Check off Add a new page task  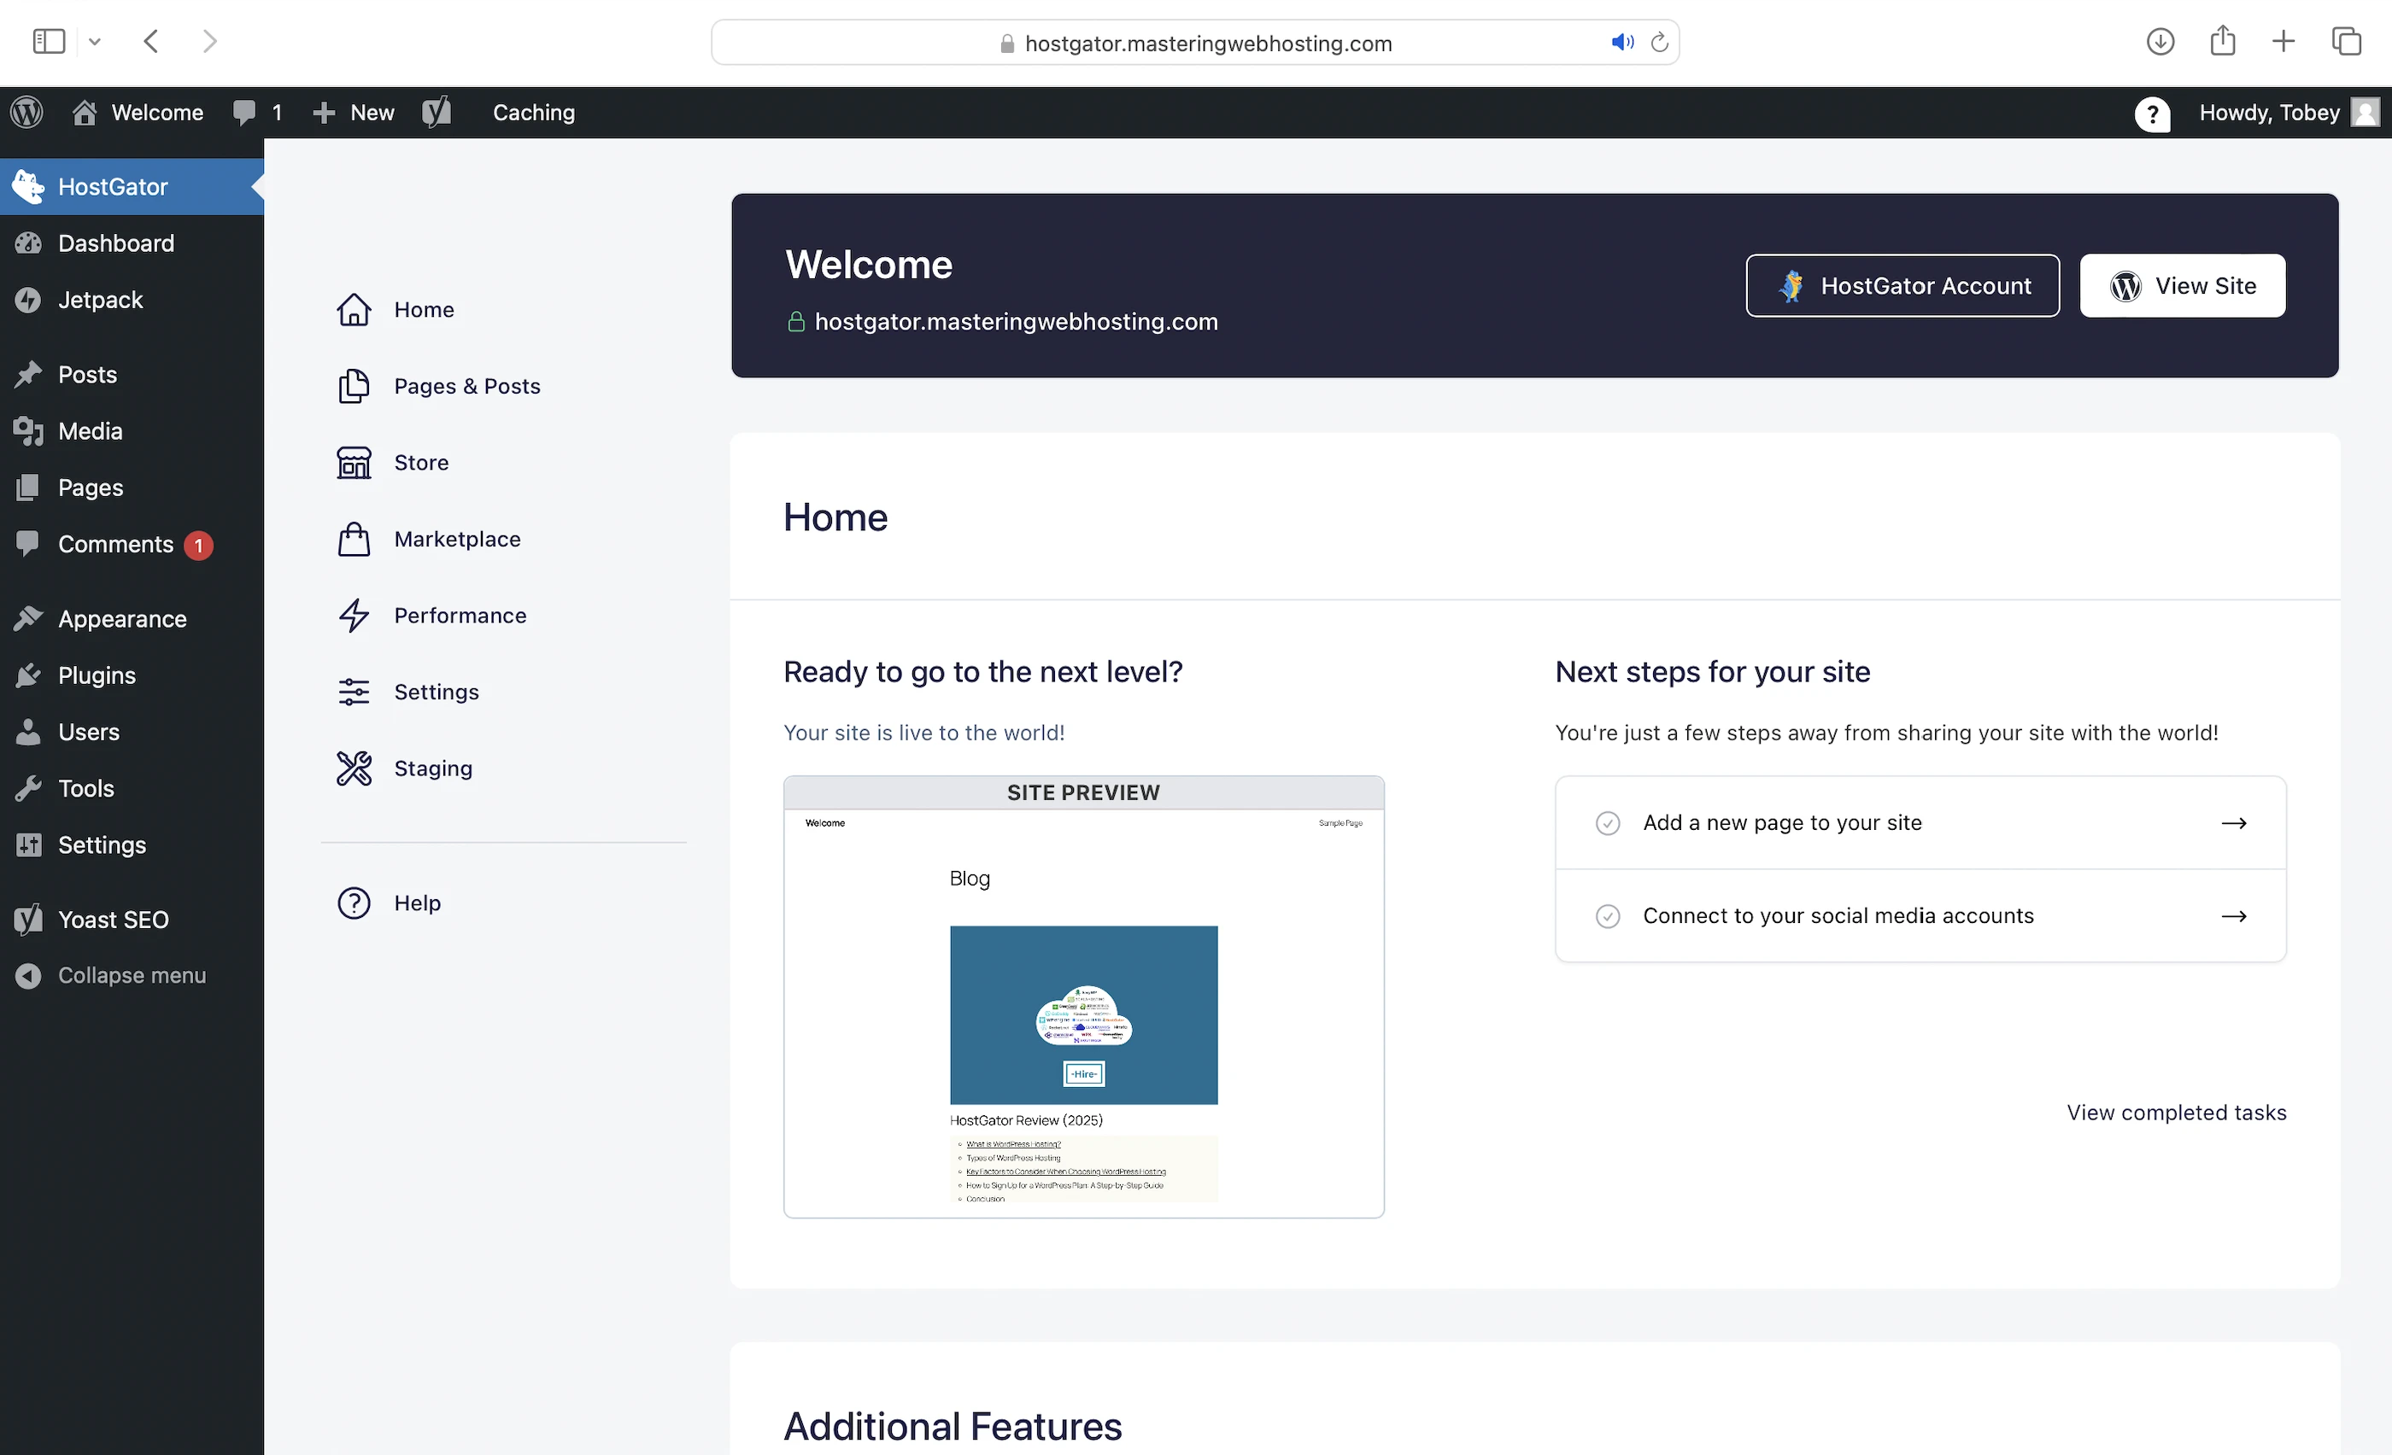tap(1608, 822)
